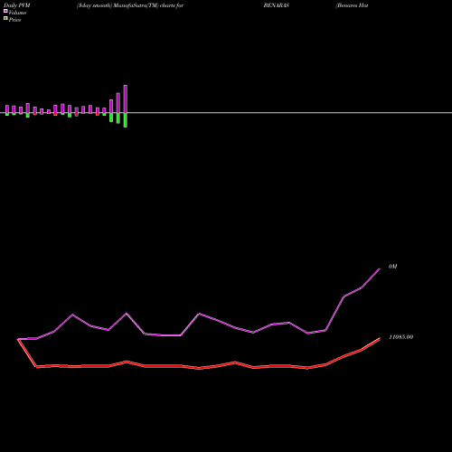Click the '0M' volume value label

coord(393,267)
